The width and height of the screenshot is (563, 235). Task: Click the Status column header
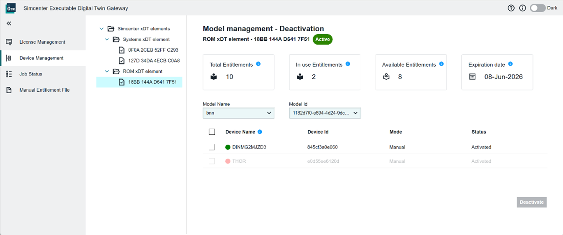(479, 132)
